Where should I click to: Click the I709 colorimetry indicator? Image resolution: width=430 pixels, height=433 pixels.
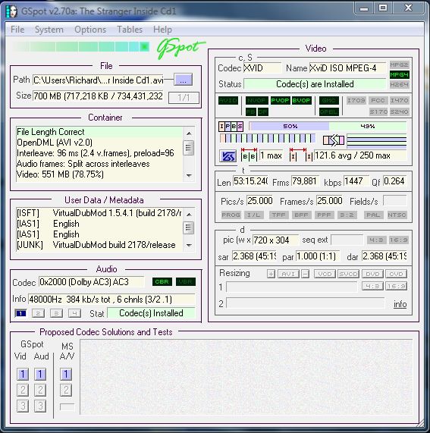click(x=356, y=100)
